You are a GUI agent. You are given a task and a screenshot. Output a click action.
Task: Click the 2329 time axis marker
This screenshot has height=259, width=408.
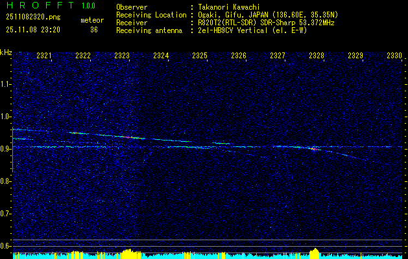point(355,55)
